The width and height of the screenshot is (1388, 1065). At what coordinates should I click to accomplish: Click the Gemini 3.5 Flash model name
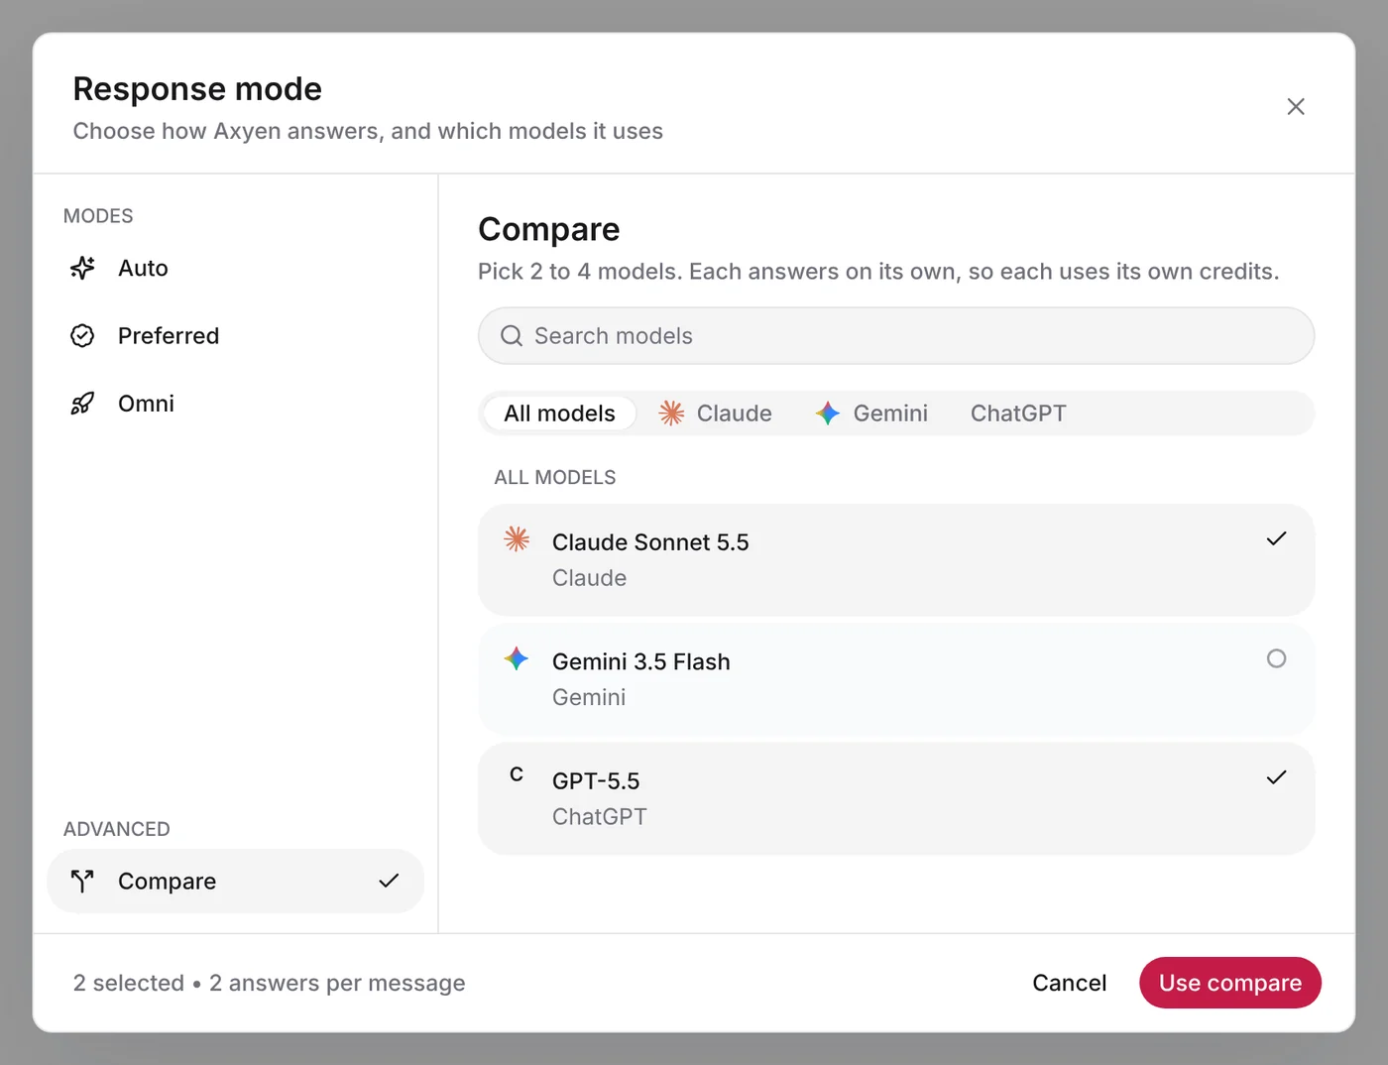coord(641,661)
